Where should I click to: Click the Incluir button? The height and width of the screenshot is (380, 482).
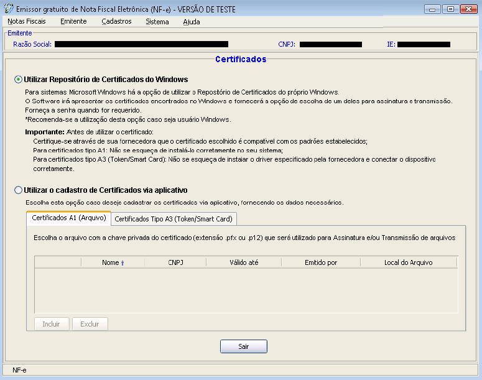51,324
